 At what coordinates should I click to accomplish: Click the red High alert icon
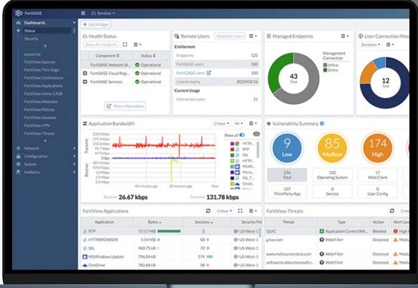click(396, 231)
